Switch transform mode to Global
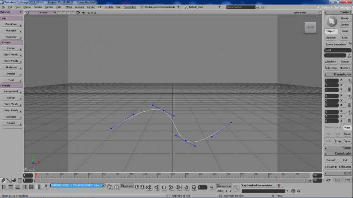Screen dimensions: 353x198 point(328,128)
